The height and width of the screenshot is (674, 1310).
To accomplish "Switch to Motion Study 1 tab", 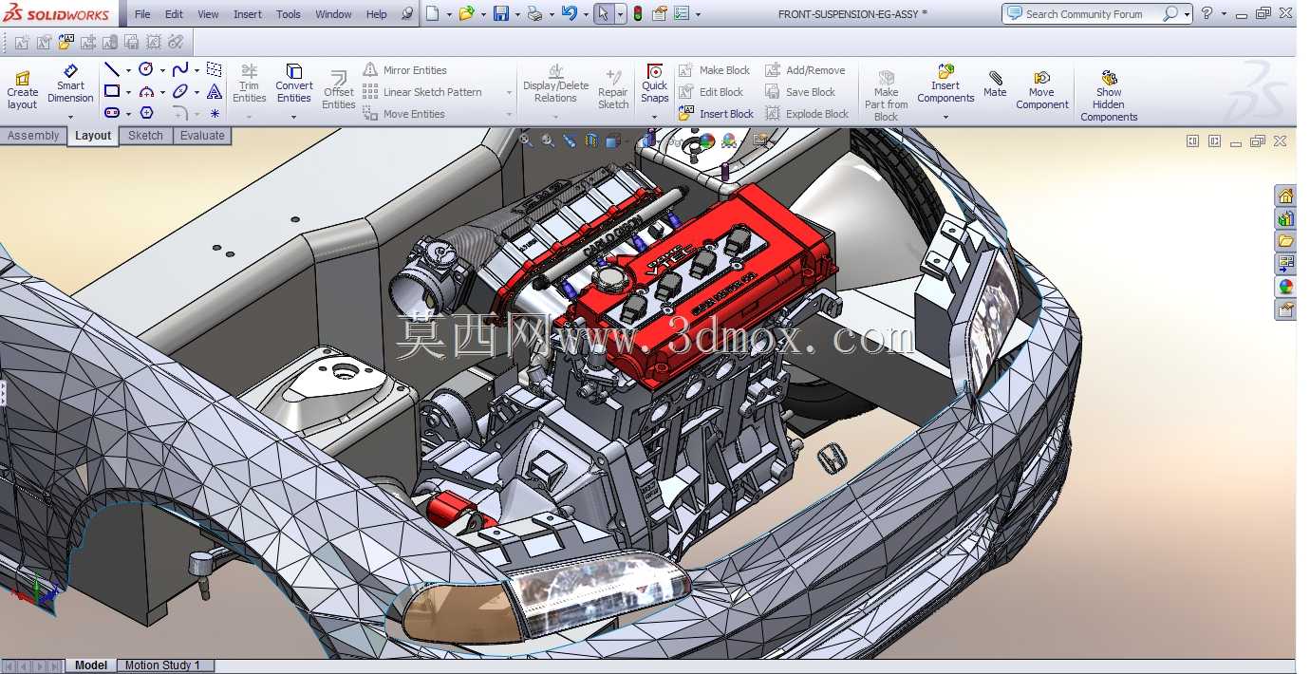I will tap(163, 665).
